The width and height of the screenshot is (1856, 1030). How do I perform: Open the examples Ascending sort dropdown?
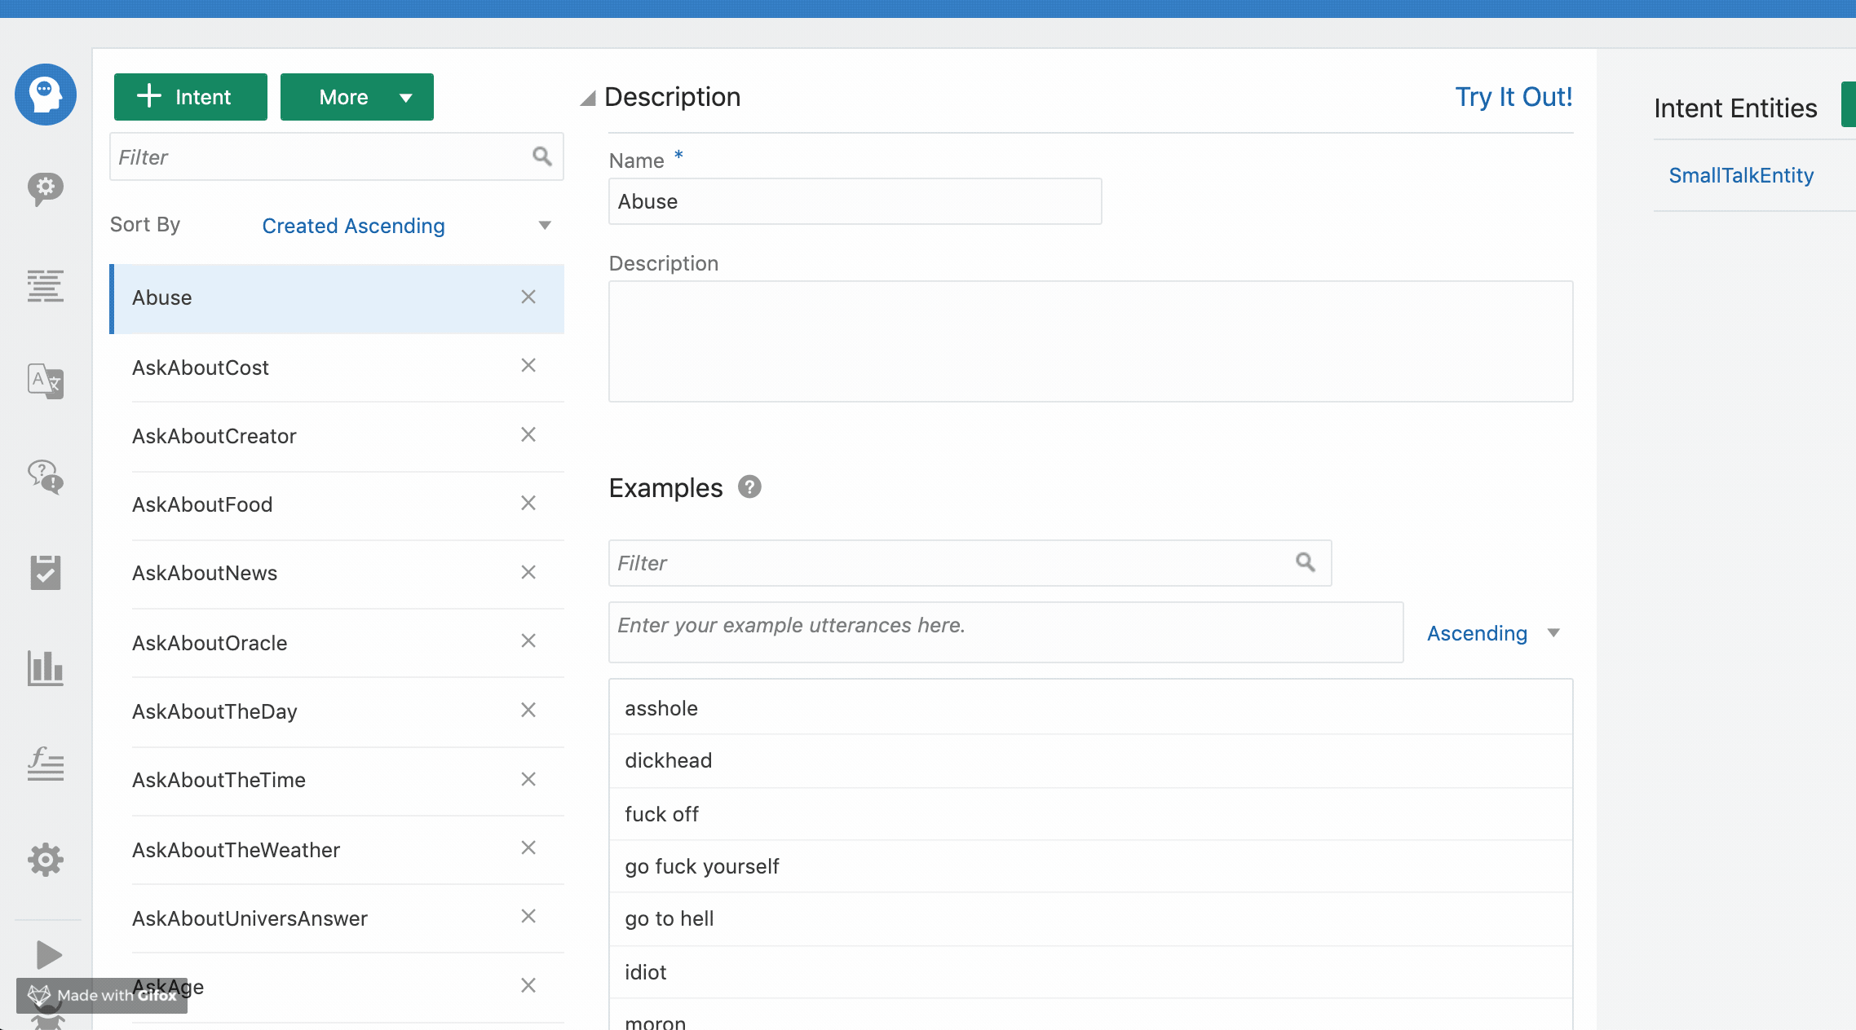(1492, 633)
